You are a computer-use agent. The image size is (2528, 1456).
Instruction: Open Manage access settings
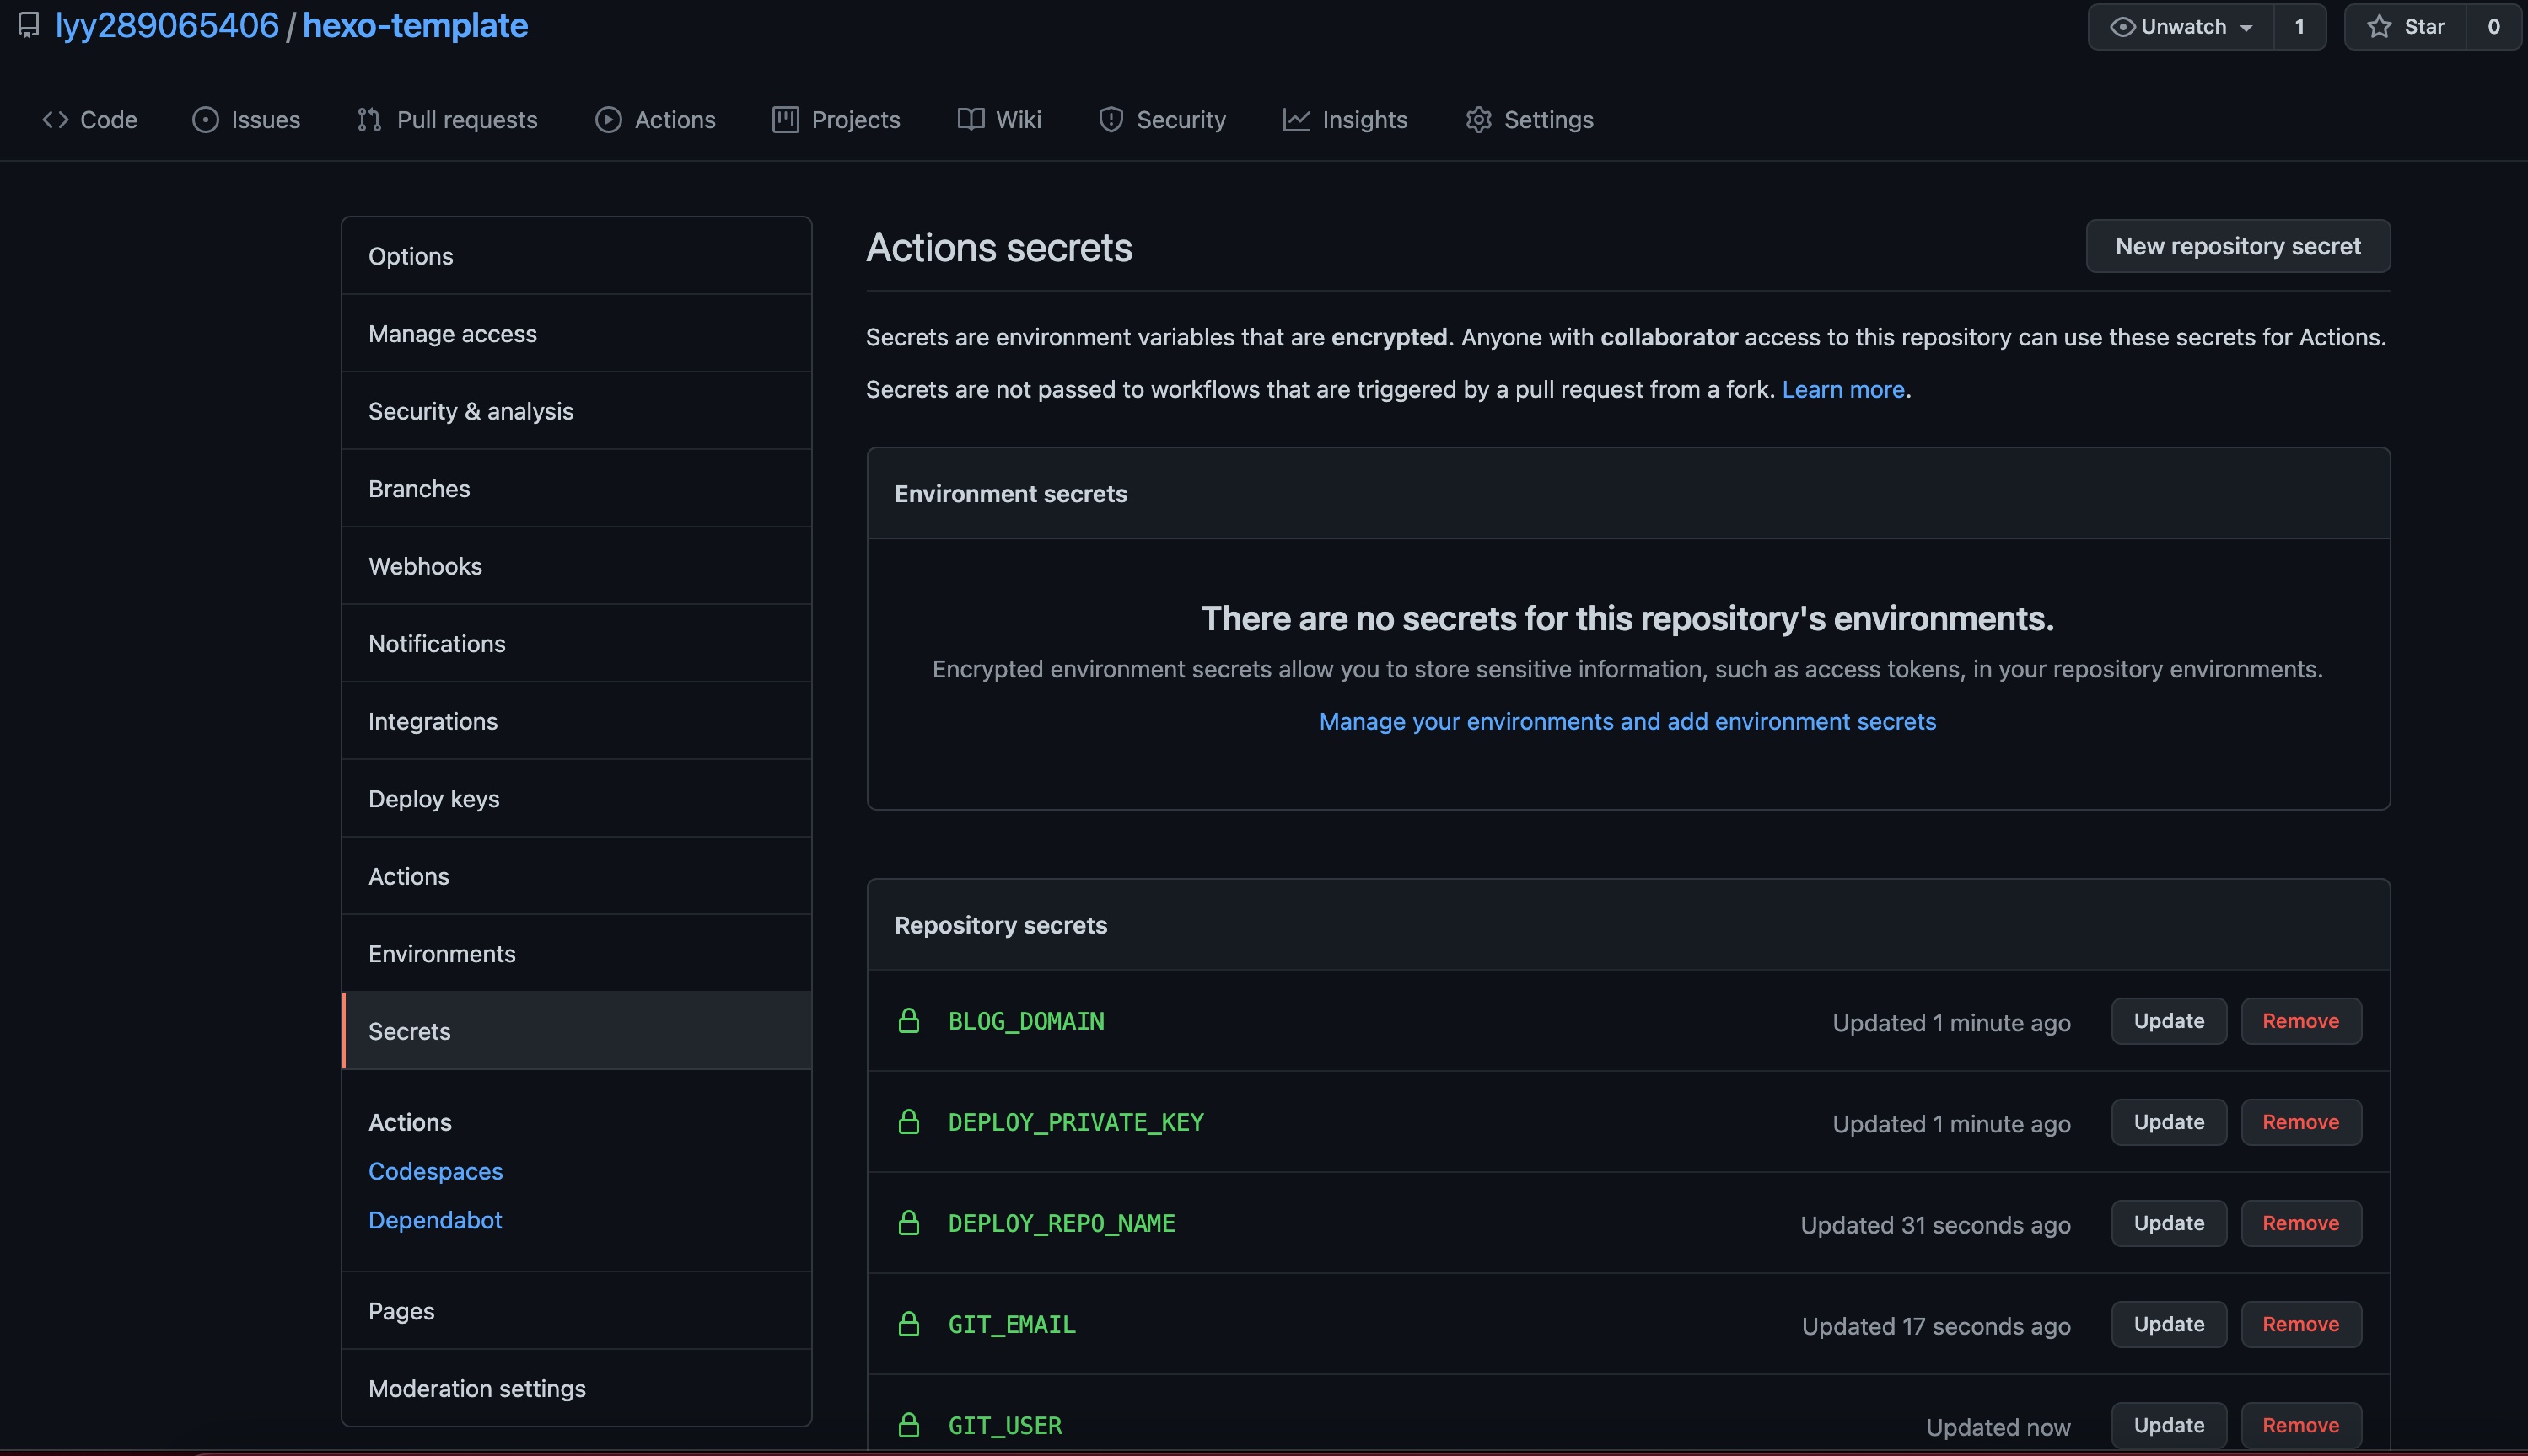coord(577,333)
